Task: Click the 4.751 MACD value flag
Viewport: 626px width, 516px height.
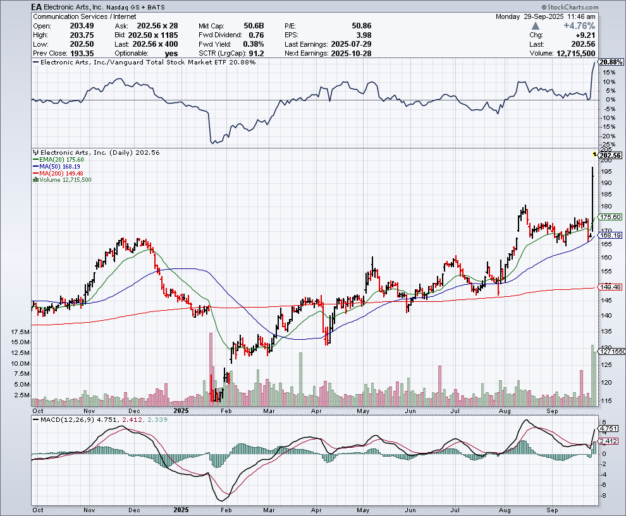Action: click(x=610, y=428)
